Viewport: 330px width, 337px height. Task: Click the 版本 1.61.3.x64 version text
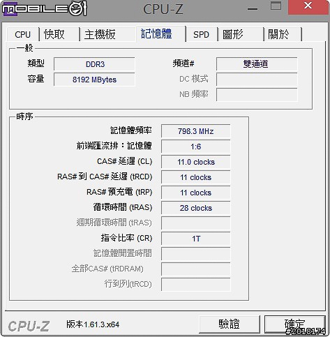pyautogui.click(x=93, y=324)
